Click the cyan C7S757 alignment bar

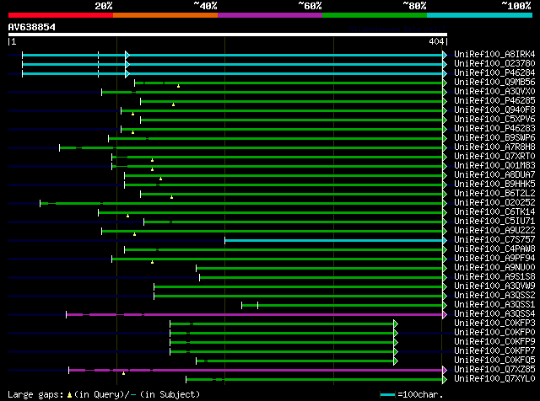[334, 240]
